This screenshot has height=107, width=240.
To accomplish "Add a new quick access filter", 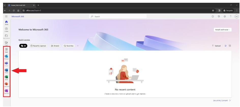I will (78, 46).
